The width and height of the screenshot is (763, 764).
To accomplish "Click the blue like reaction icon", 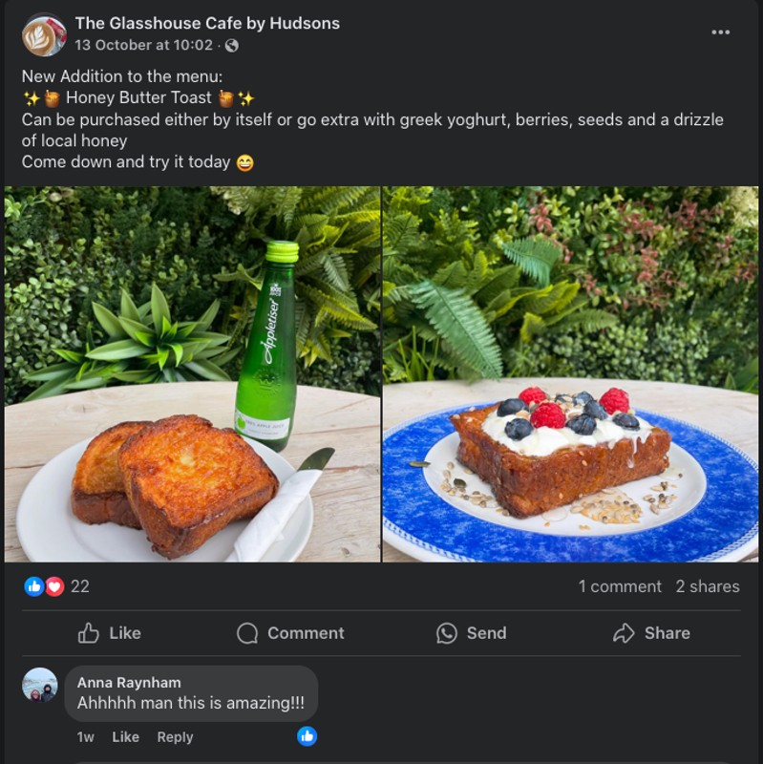I will pos(34,586).
